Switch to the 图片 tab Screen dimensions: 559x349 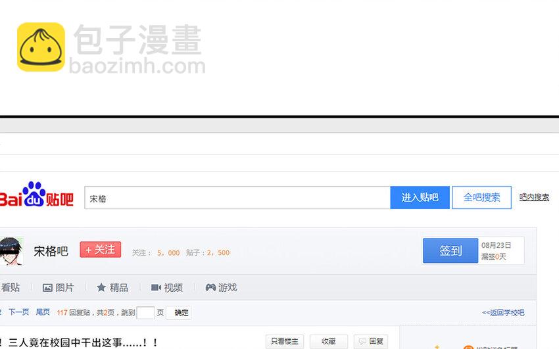pyautogui.click(x=64, y=287)
